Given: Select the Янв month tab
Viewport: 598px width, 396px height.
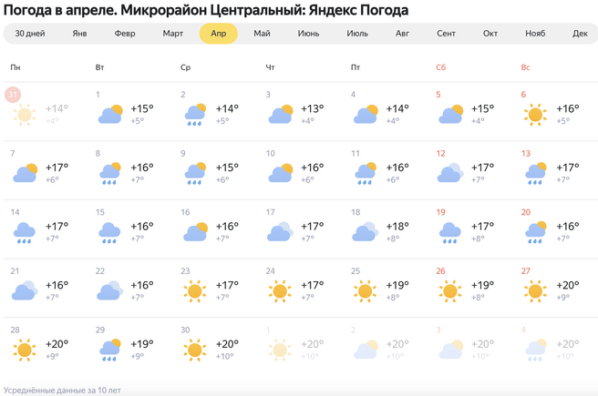Looking at the screenshot, I should point(80,34).
